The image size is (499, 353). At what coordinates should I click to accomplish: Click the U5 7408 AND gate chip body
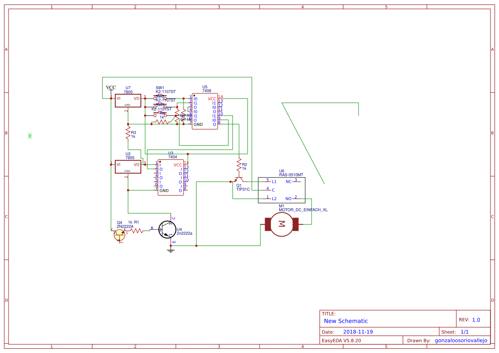click(204, 111)
